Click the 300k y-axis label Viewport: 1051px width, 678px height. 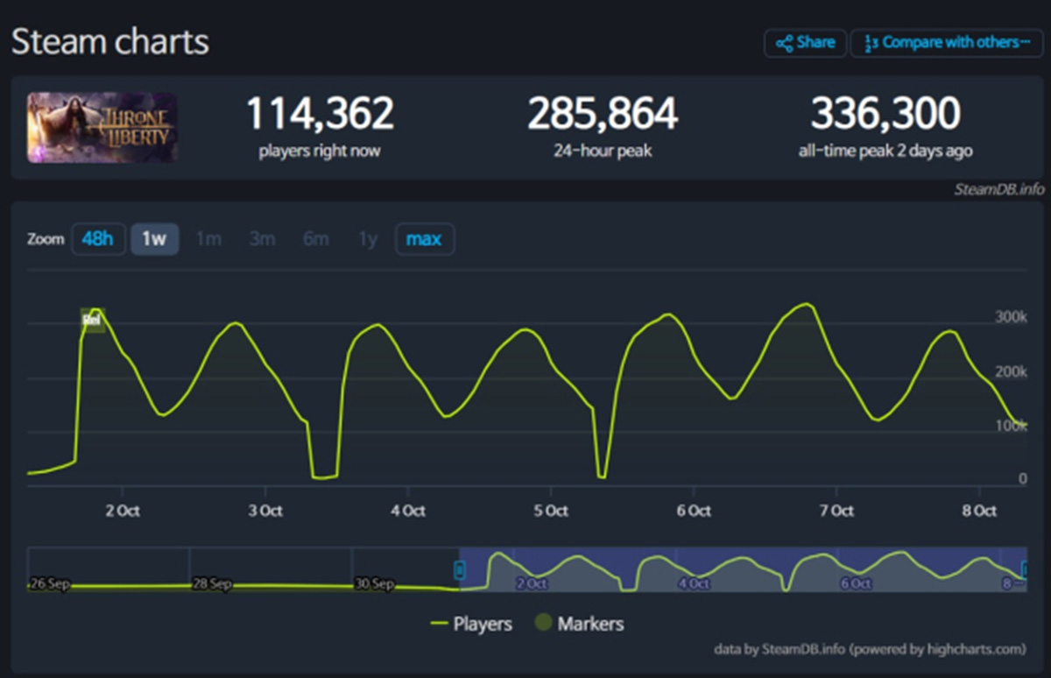(x=1011, y=317)
